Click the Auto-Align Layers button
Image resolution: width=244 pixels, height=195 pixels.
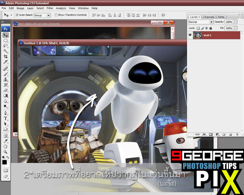click(x=163, y=15)
